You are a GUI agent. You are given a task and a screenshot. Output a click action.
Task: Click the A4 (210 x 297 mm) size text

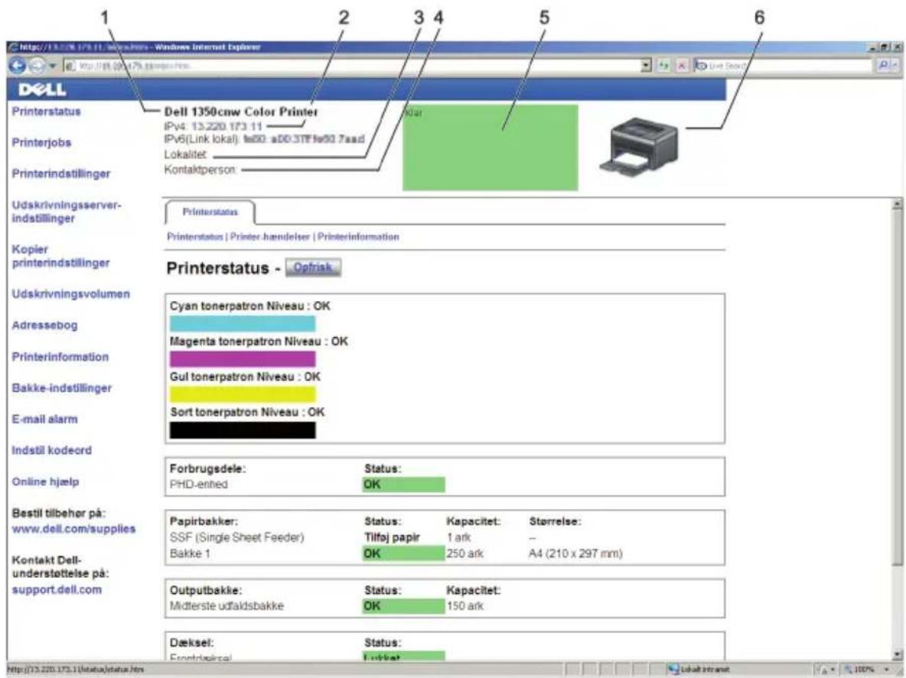[x=575, y=554]
